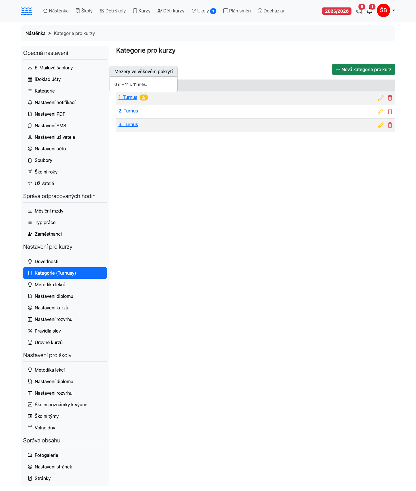Edit 3. Turnus with pencil icon
416x491 pixels.
coord(381,125)
